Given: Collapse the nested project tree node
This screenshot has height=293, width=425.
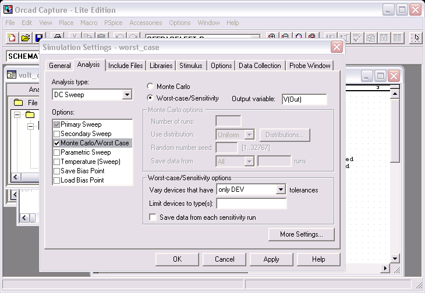Looking at the screenshot, I should pos(31,126).
